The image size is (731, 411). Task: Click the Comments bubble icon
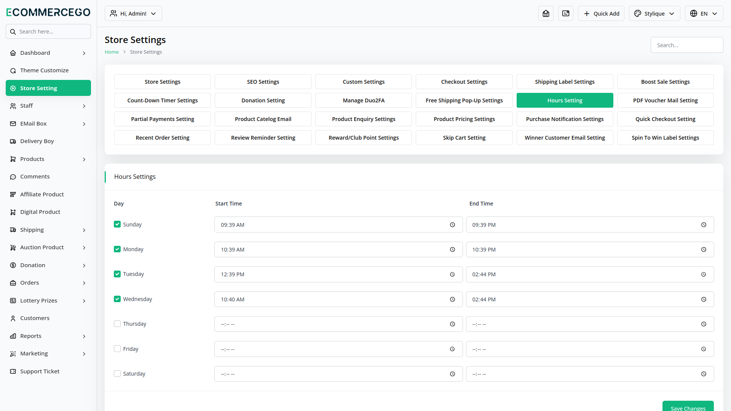[13, 177]
